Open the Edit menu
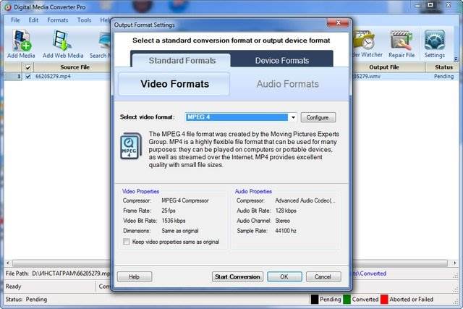463x309 pixels. pos(33,20)
